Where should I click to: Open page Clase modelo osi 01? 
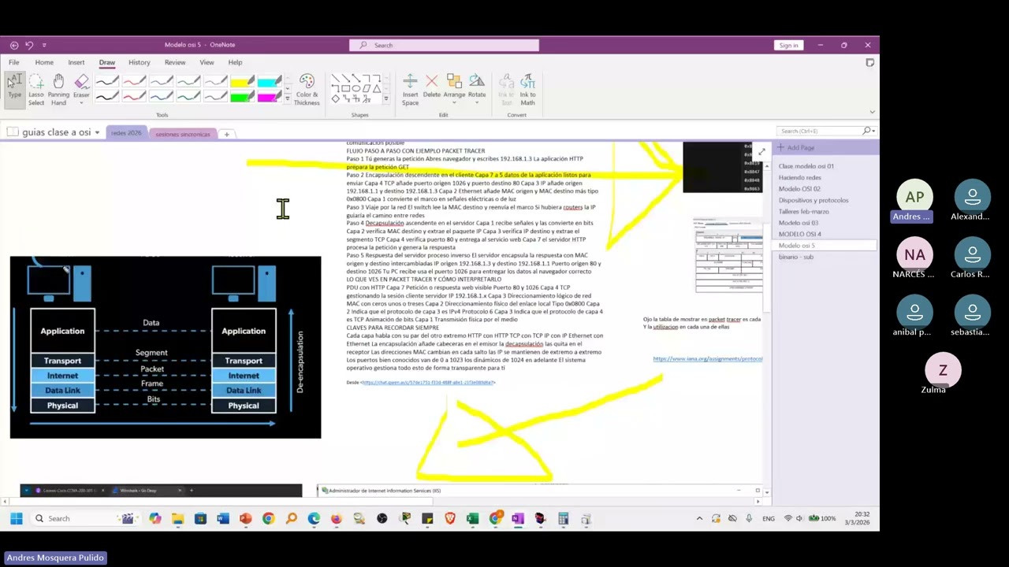[806, 166]
